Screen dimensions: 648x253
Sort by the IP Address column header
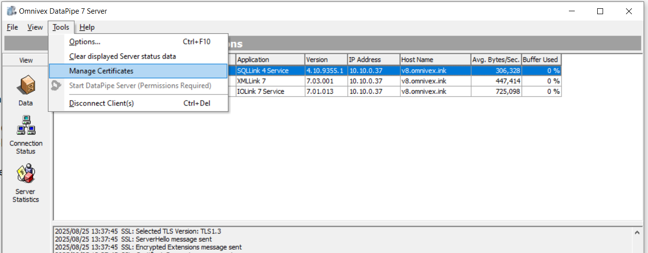pos(373,60)
